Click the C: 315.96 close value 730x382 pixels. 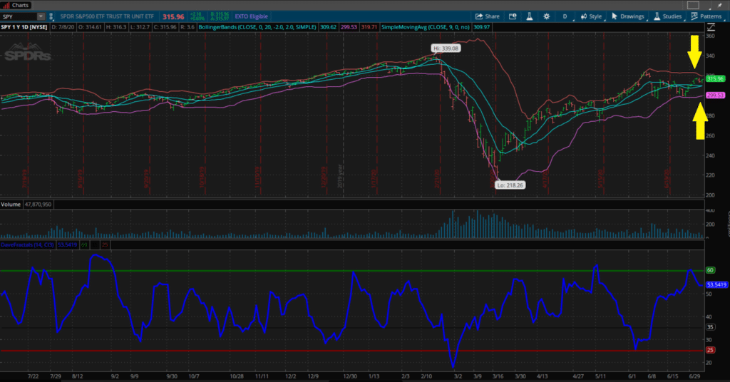[x=165, y=27]
